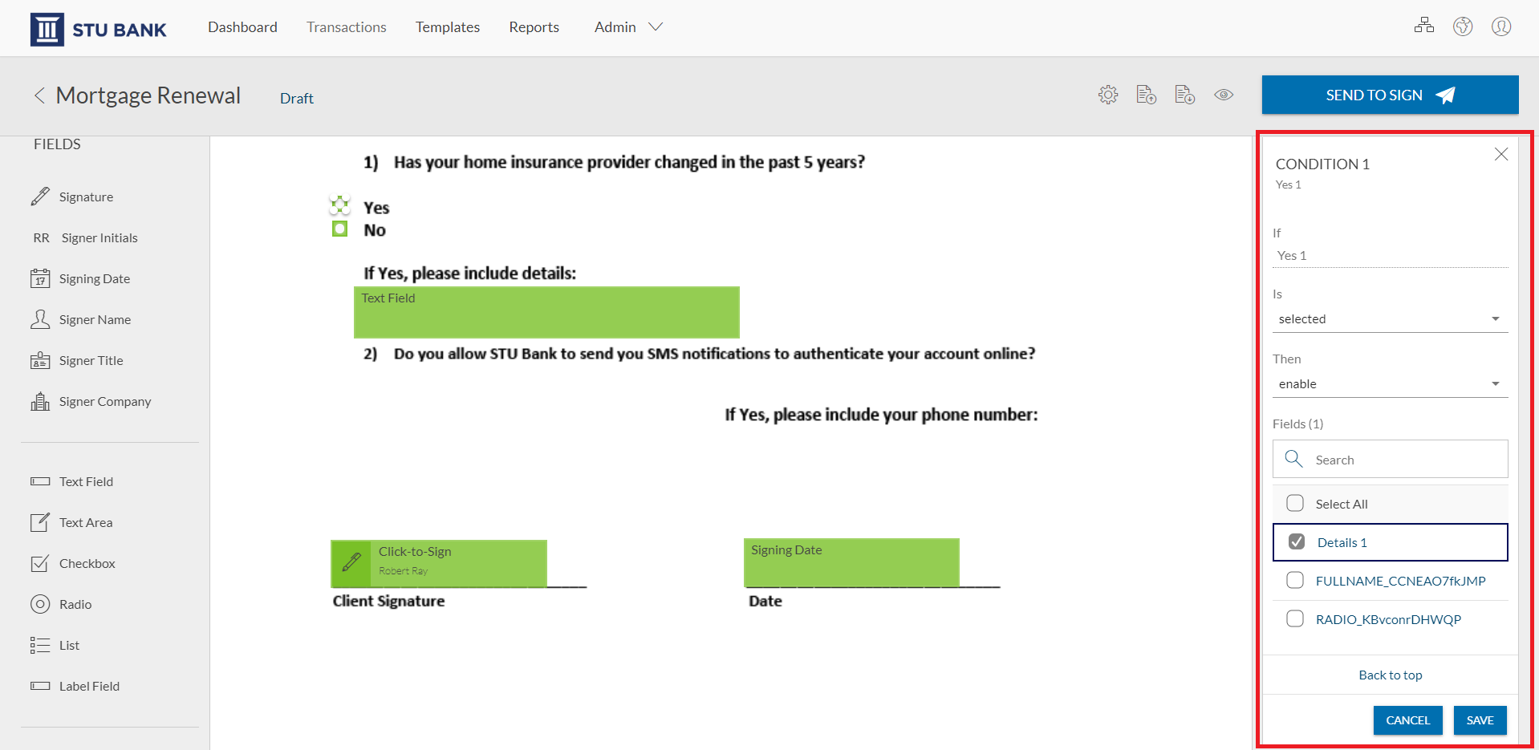This screenshot has width=1539, height=750.
Task: Click the globe language icon
Action: (1463, 26)
